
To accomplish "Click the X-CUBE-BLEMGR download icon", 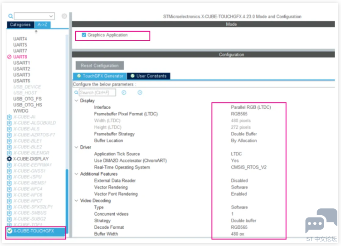I will [x=10, y=153].
